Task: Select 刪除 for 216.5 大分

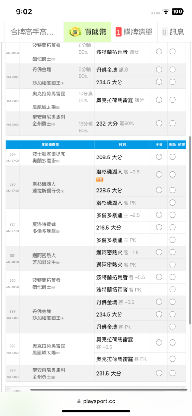Action: (x=172, y=227)
